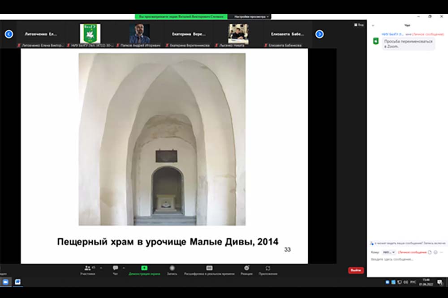Viewport: 448px width, 298px height.
Task: Open the taskbar clock and date
Action: pos(426,282)
